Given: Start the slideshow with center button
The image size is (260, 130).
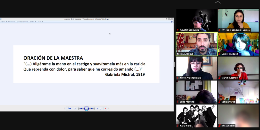Looking at the screenshot, I should pos(87,108).
